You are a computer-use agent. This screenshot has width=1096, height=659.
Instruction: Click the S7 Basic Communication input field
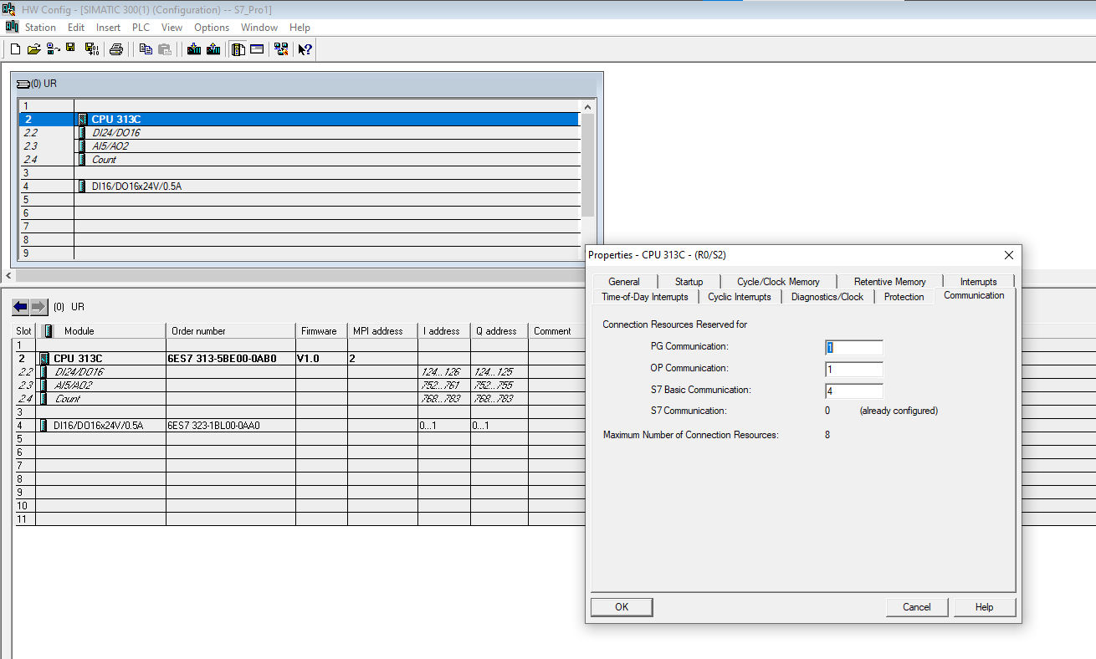[854, 391]
